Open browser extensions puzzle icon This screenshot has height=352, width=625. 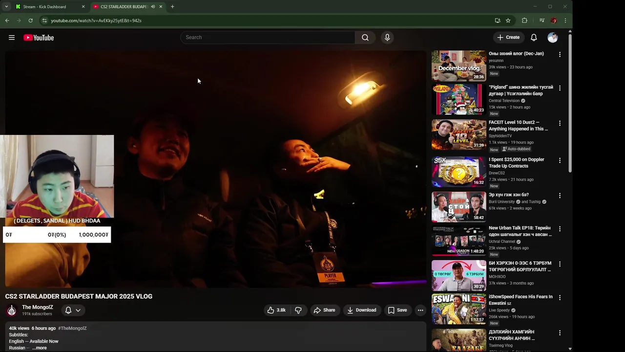tap(524, 21)
